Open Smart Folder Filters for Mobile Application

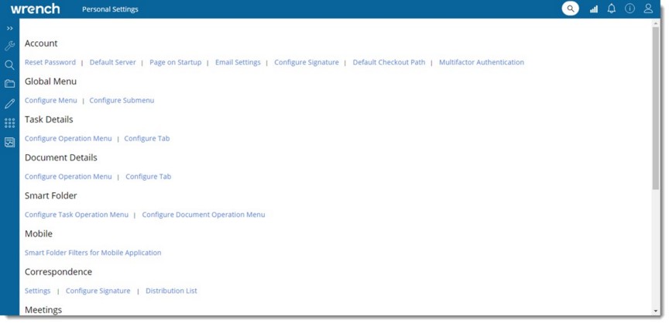point(93,253)
